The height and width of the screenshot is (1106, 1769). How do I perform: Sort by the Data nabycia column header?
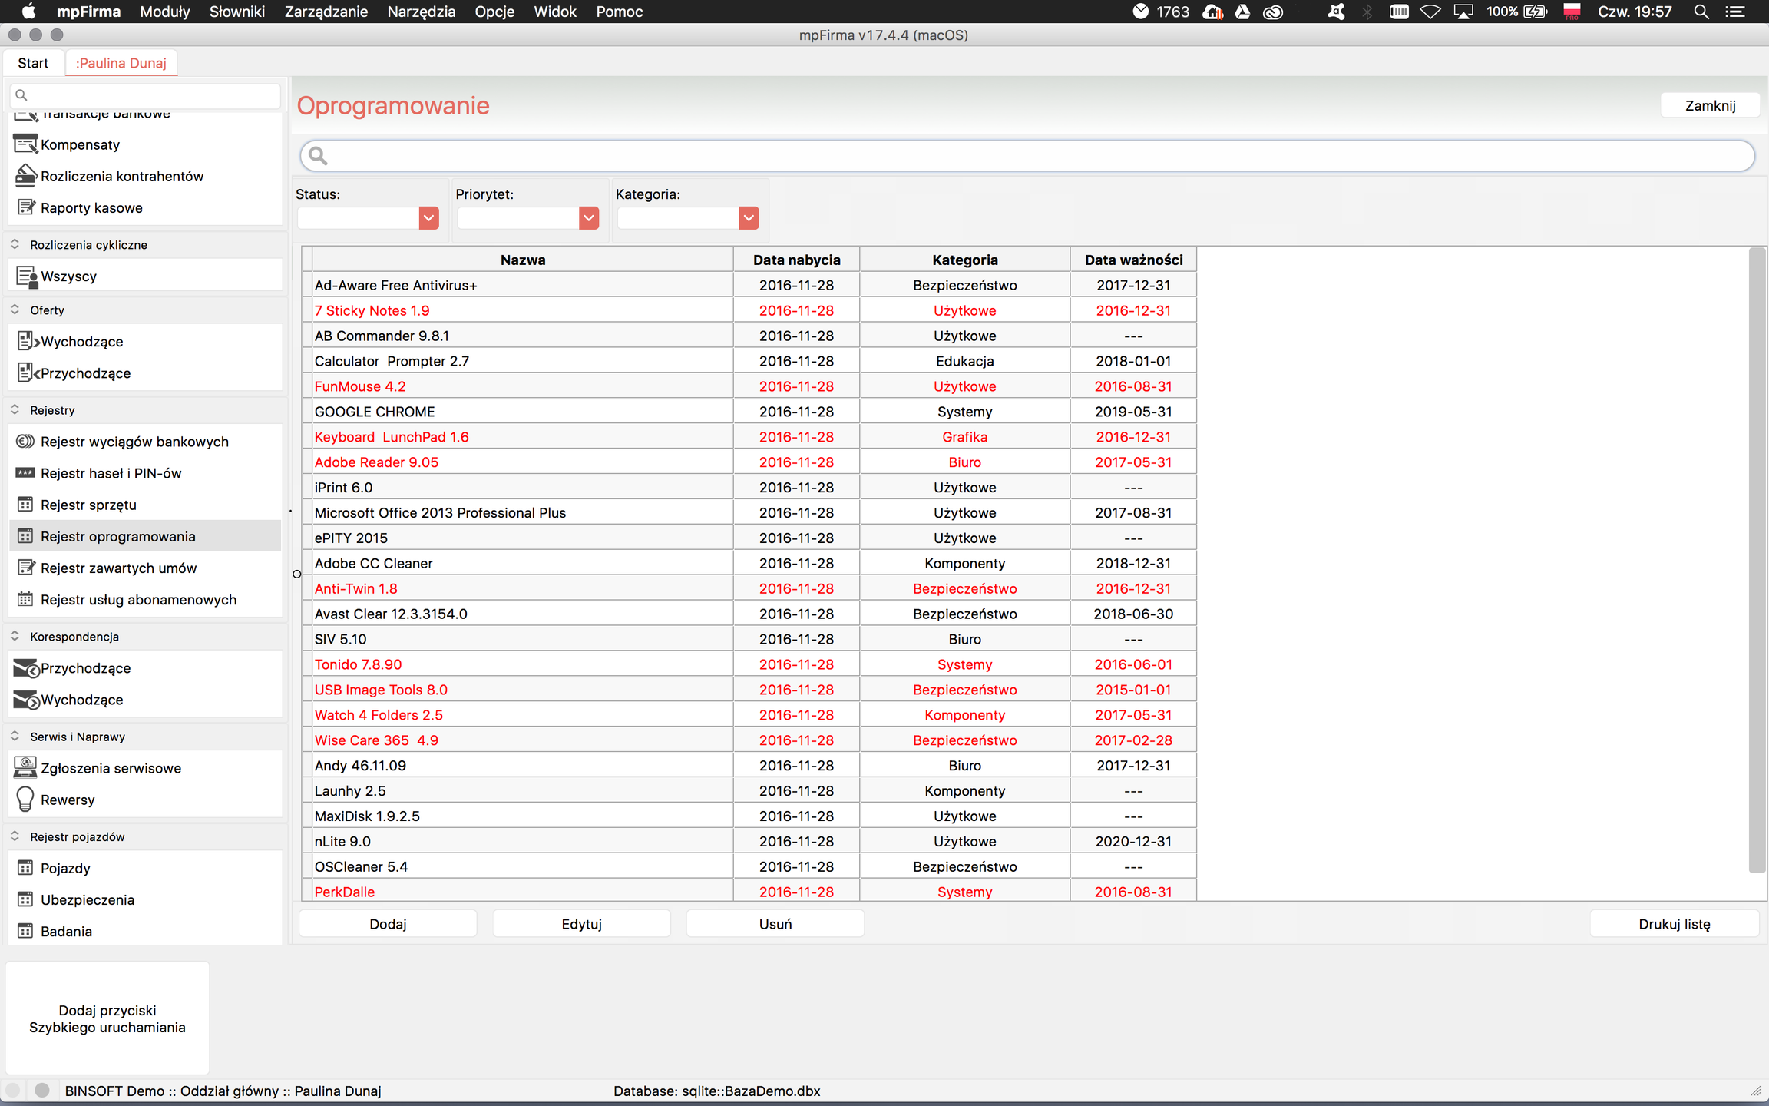797,260
